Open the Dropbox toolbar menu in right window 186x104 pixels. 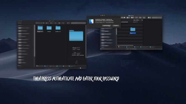(149, 18)
